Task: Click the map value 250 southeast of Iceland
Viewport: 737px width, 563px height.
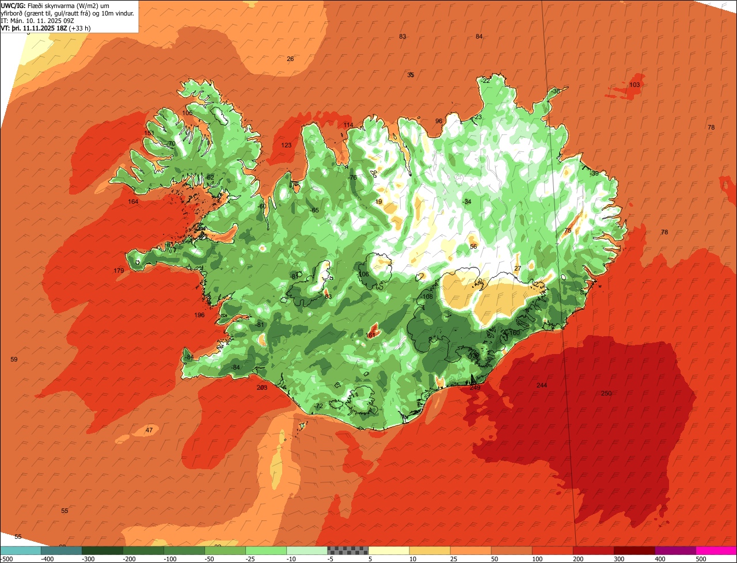Action: click(606, 393)
